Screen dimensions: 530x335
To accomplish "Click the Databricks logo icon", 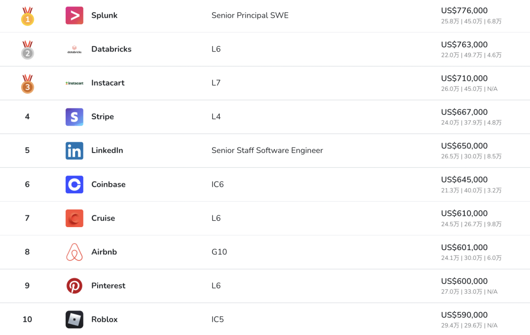I will coord(74,49).
